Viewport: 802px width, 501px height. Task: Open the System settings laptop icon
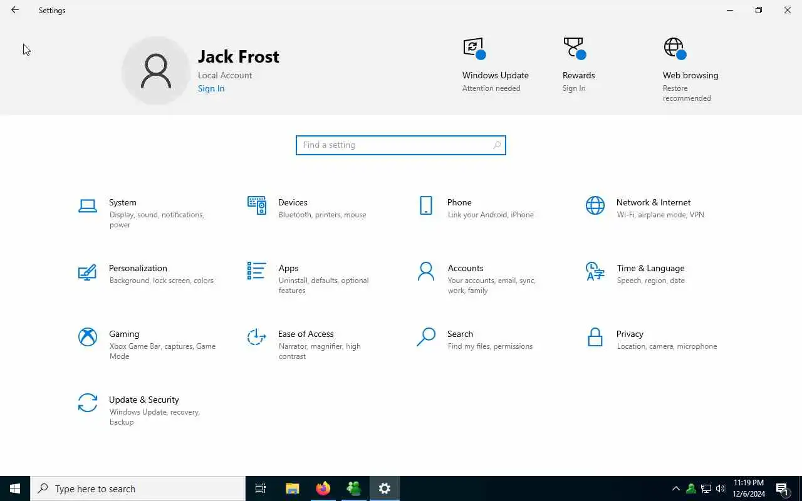click(x=88, y=205)
